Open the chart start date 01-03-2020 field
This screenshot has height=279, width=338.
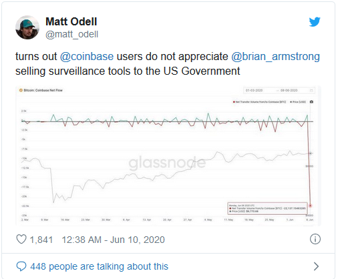254,90
